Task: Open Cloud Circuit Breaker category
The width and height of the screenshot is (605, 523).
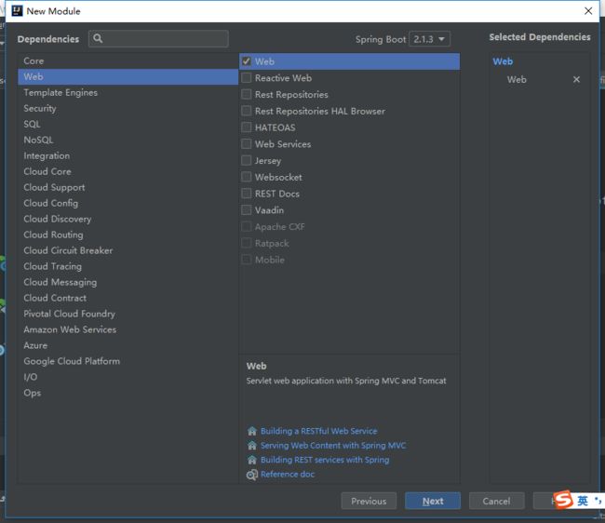Action: coord(128,250)
